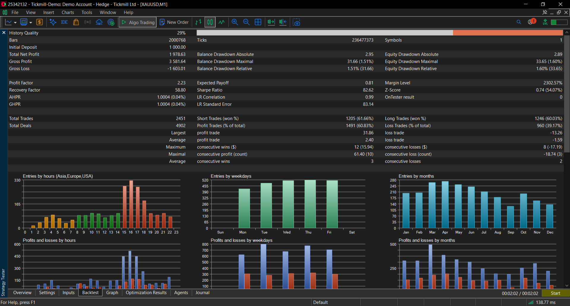This screenshot has height=306, width=570.
Task: Expand the dropdown arrow beside the second toolbar icon
Action: tap(31, 23)
